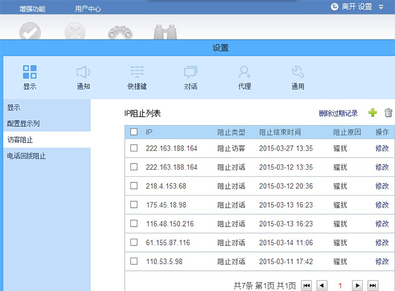Expand the dropdown arrow beside 设置
Screen dimensions: 395x291
(381, 8)
